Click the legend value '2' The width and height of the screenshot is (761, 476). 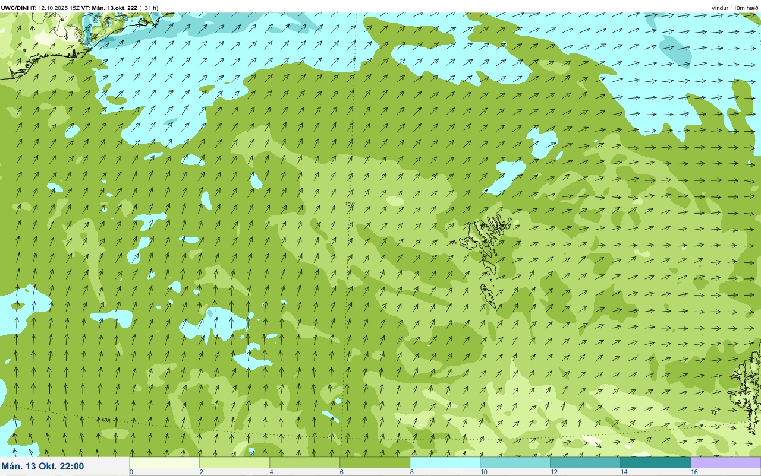point(202,472)
